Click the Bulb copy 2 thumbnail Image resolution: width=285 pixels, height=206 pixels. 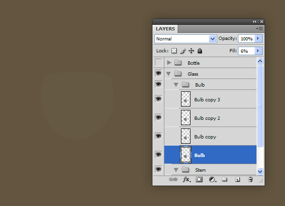[x=186, y=118]
